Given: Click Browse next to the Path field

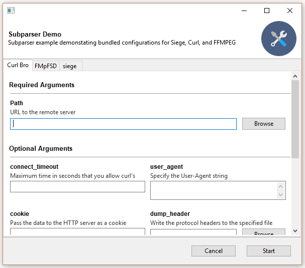Looking at the screenshot, I should 263,124.
